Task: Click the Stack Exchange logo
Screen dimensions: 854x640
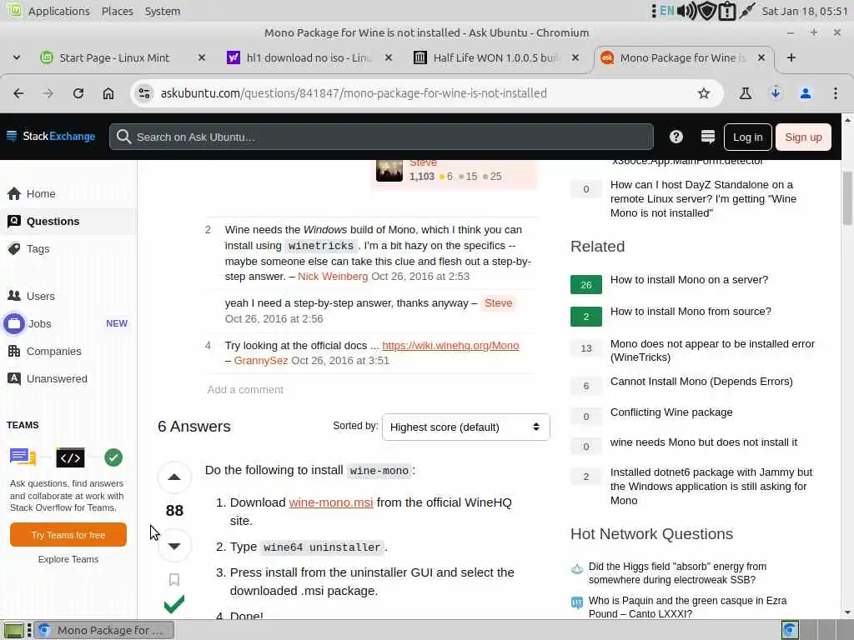Action: 51,137
